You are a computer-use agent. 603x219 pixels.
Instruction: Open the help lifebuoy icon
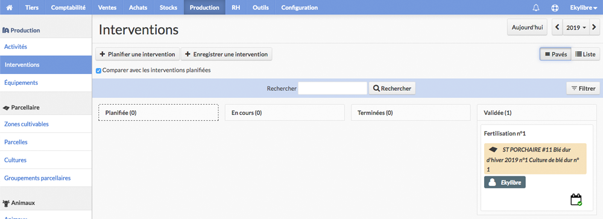click(x=555, y=8)
